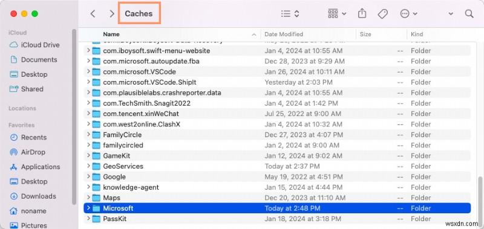Select the Microsoft folder icon
Viewport: 484px width, 229px height.
97,208
